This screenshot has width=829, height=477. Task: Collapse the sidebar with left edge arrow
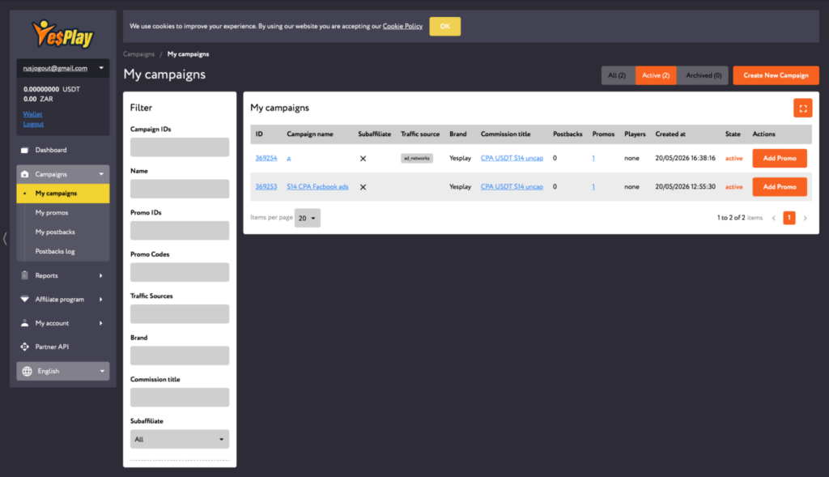5,238
